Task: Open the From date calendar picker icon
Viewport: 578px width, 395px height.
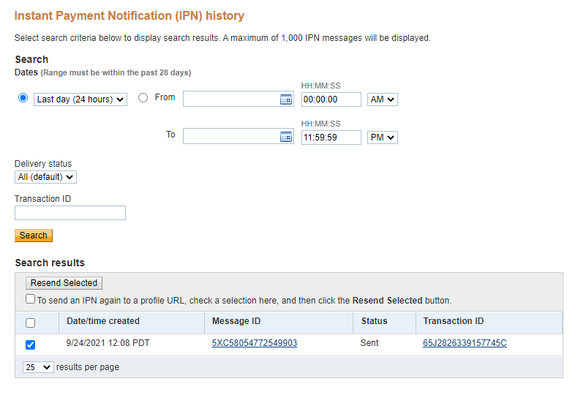Action: 286,99
